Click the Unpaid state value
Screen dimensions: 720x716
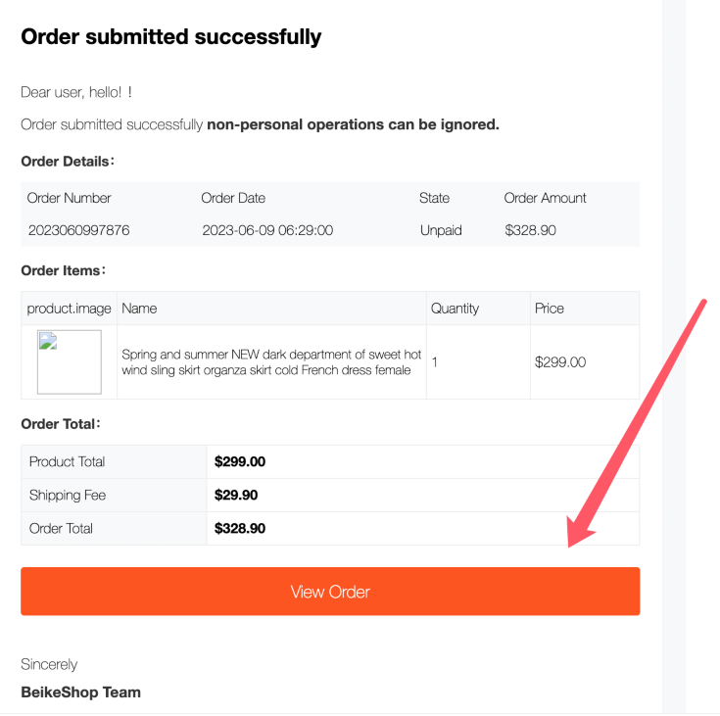(x=441, y=230)
